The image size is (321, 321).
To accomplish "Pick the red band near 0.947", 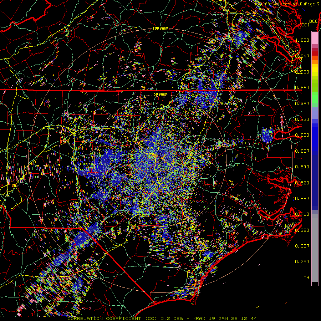I will coord(315,53).
